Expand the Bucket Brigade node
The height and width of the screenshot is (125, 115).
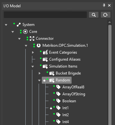pos(40,73)
